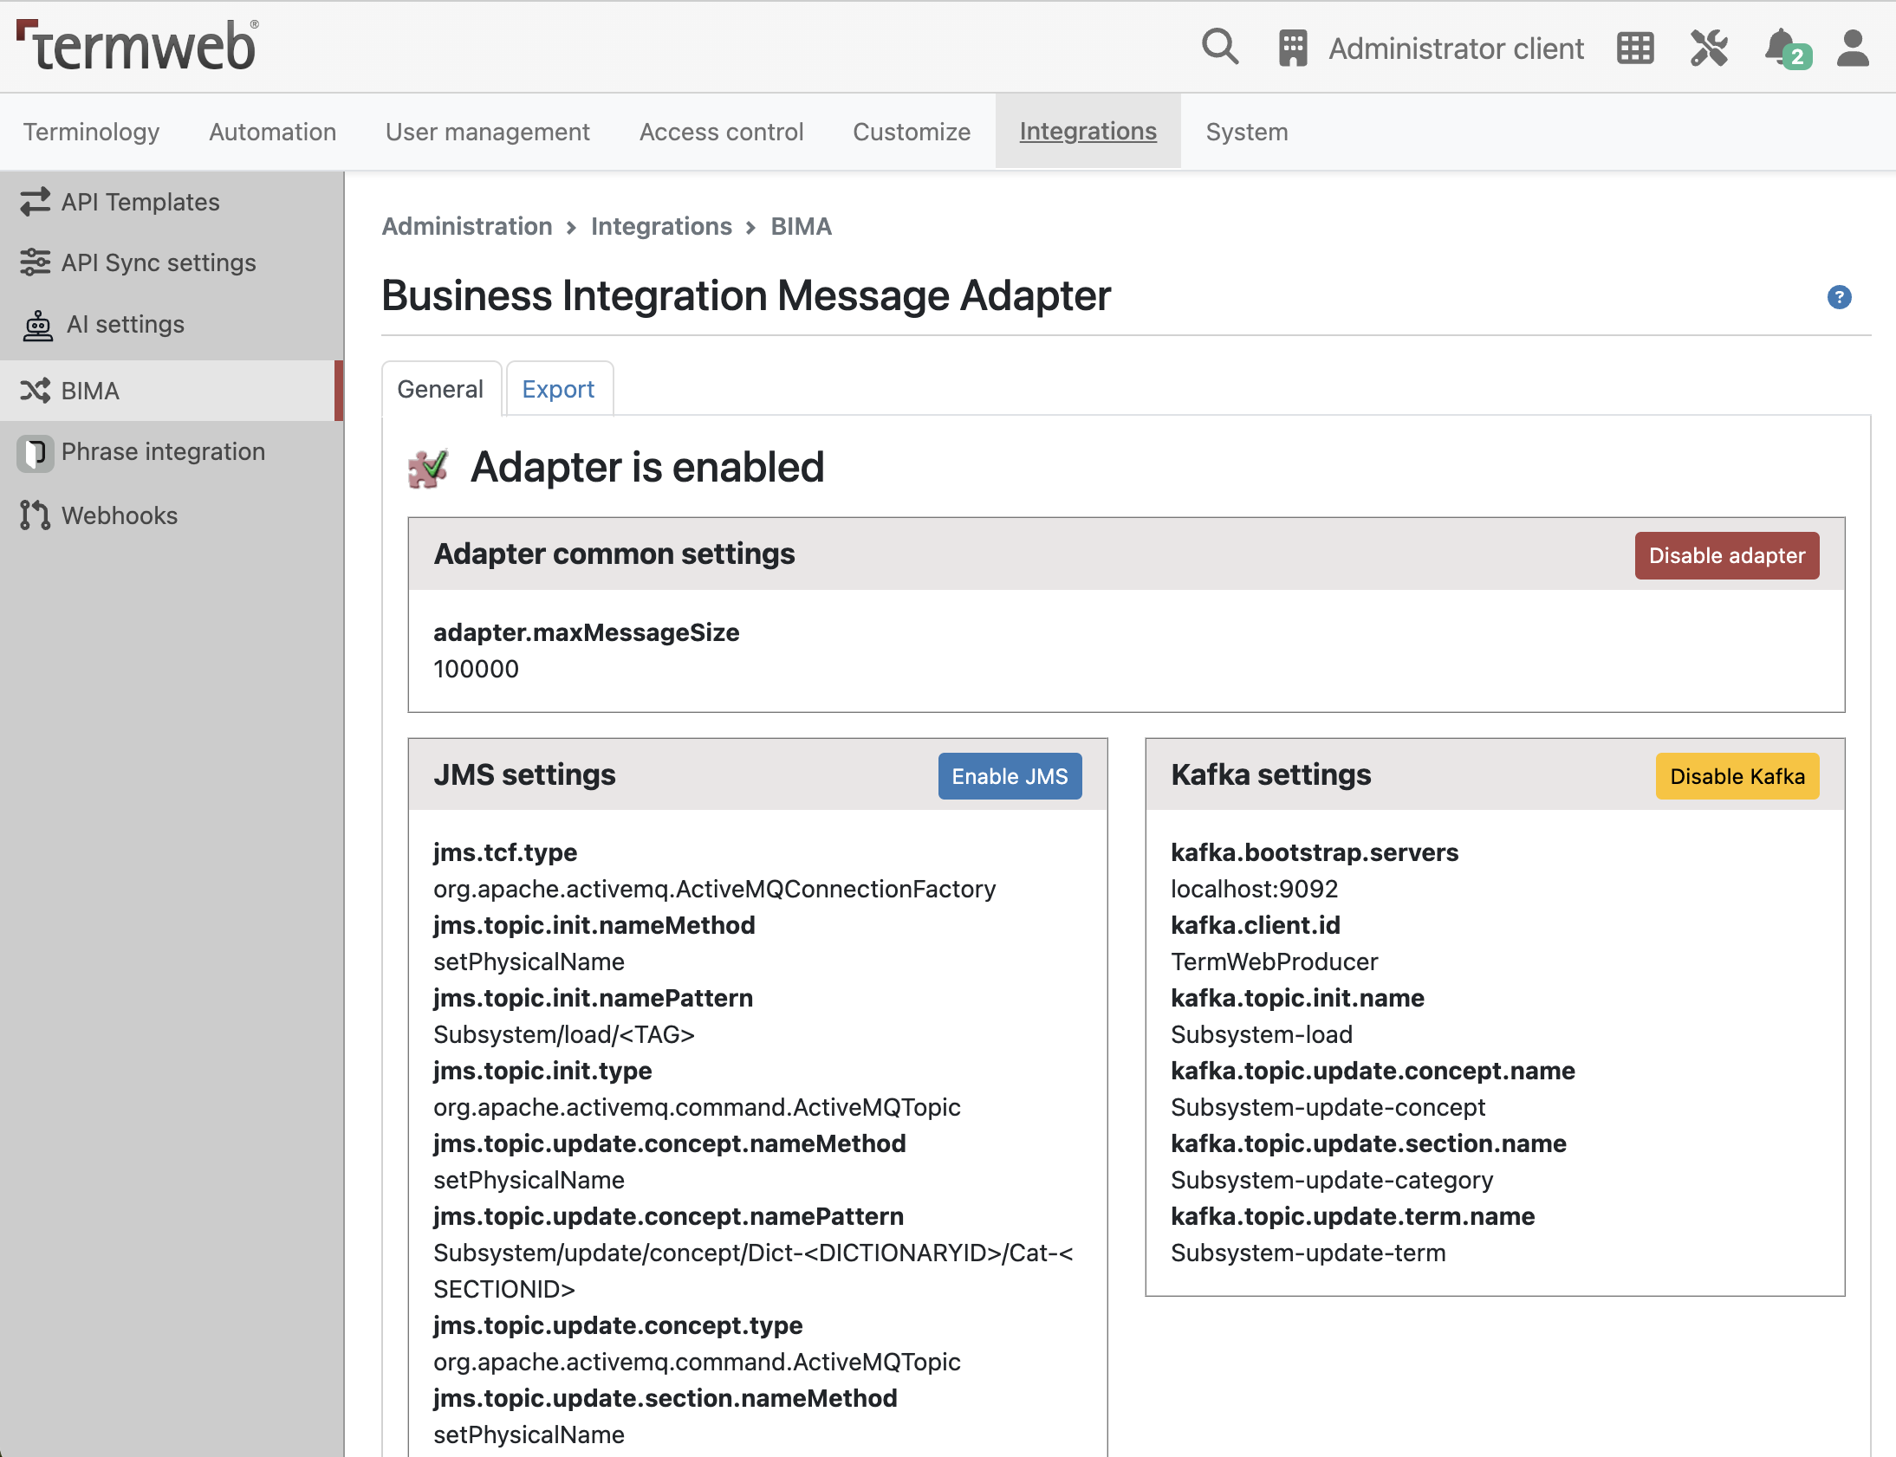Open the apps grid icon
The width and height of the screenshot is (1896, 1457).
1635,48
